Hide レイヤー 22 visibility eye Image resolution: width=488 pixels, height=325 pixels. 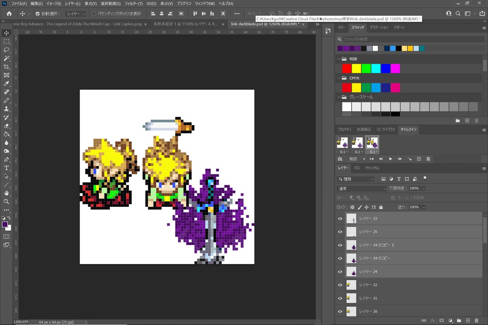pyautogui.click(x=340, y=285)
